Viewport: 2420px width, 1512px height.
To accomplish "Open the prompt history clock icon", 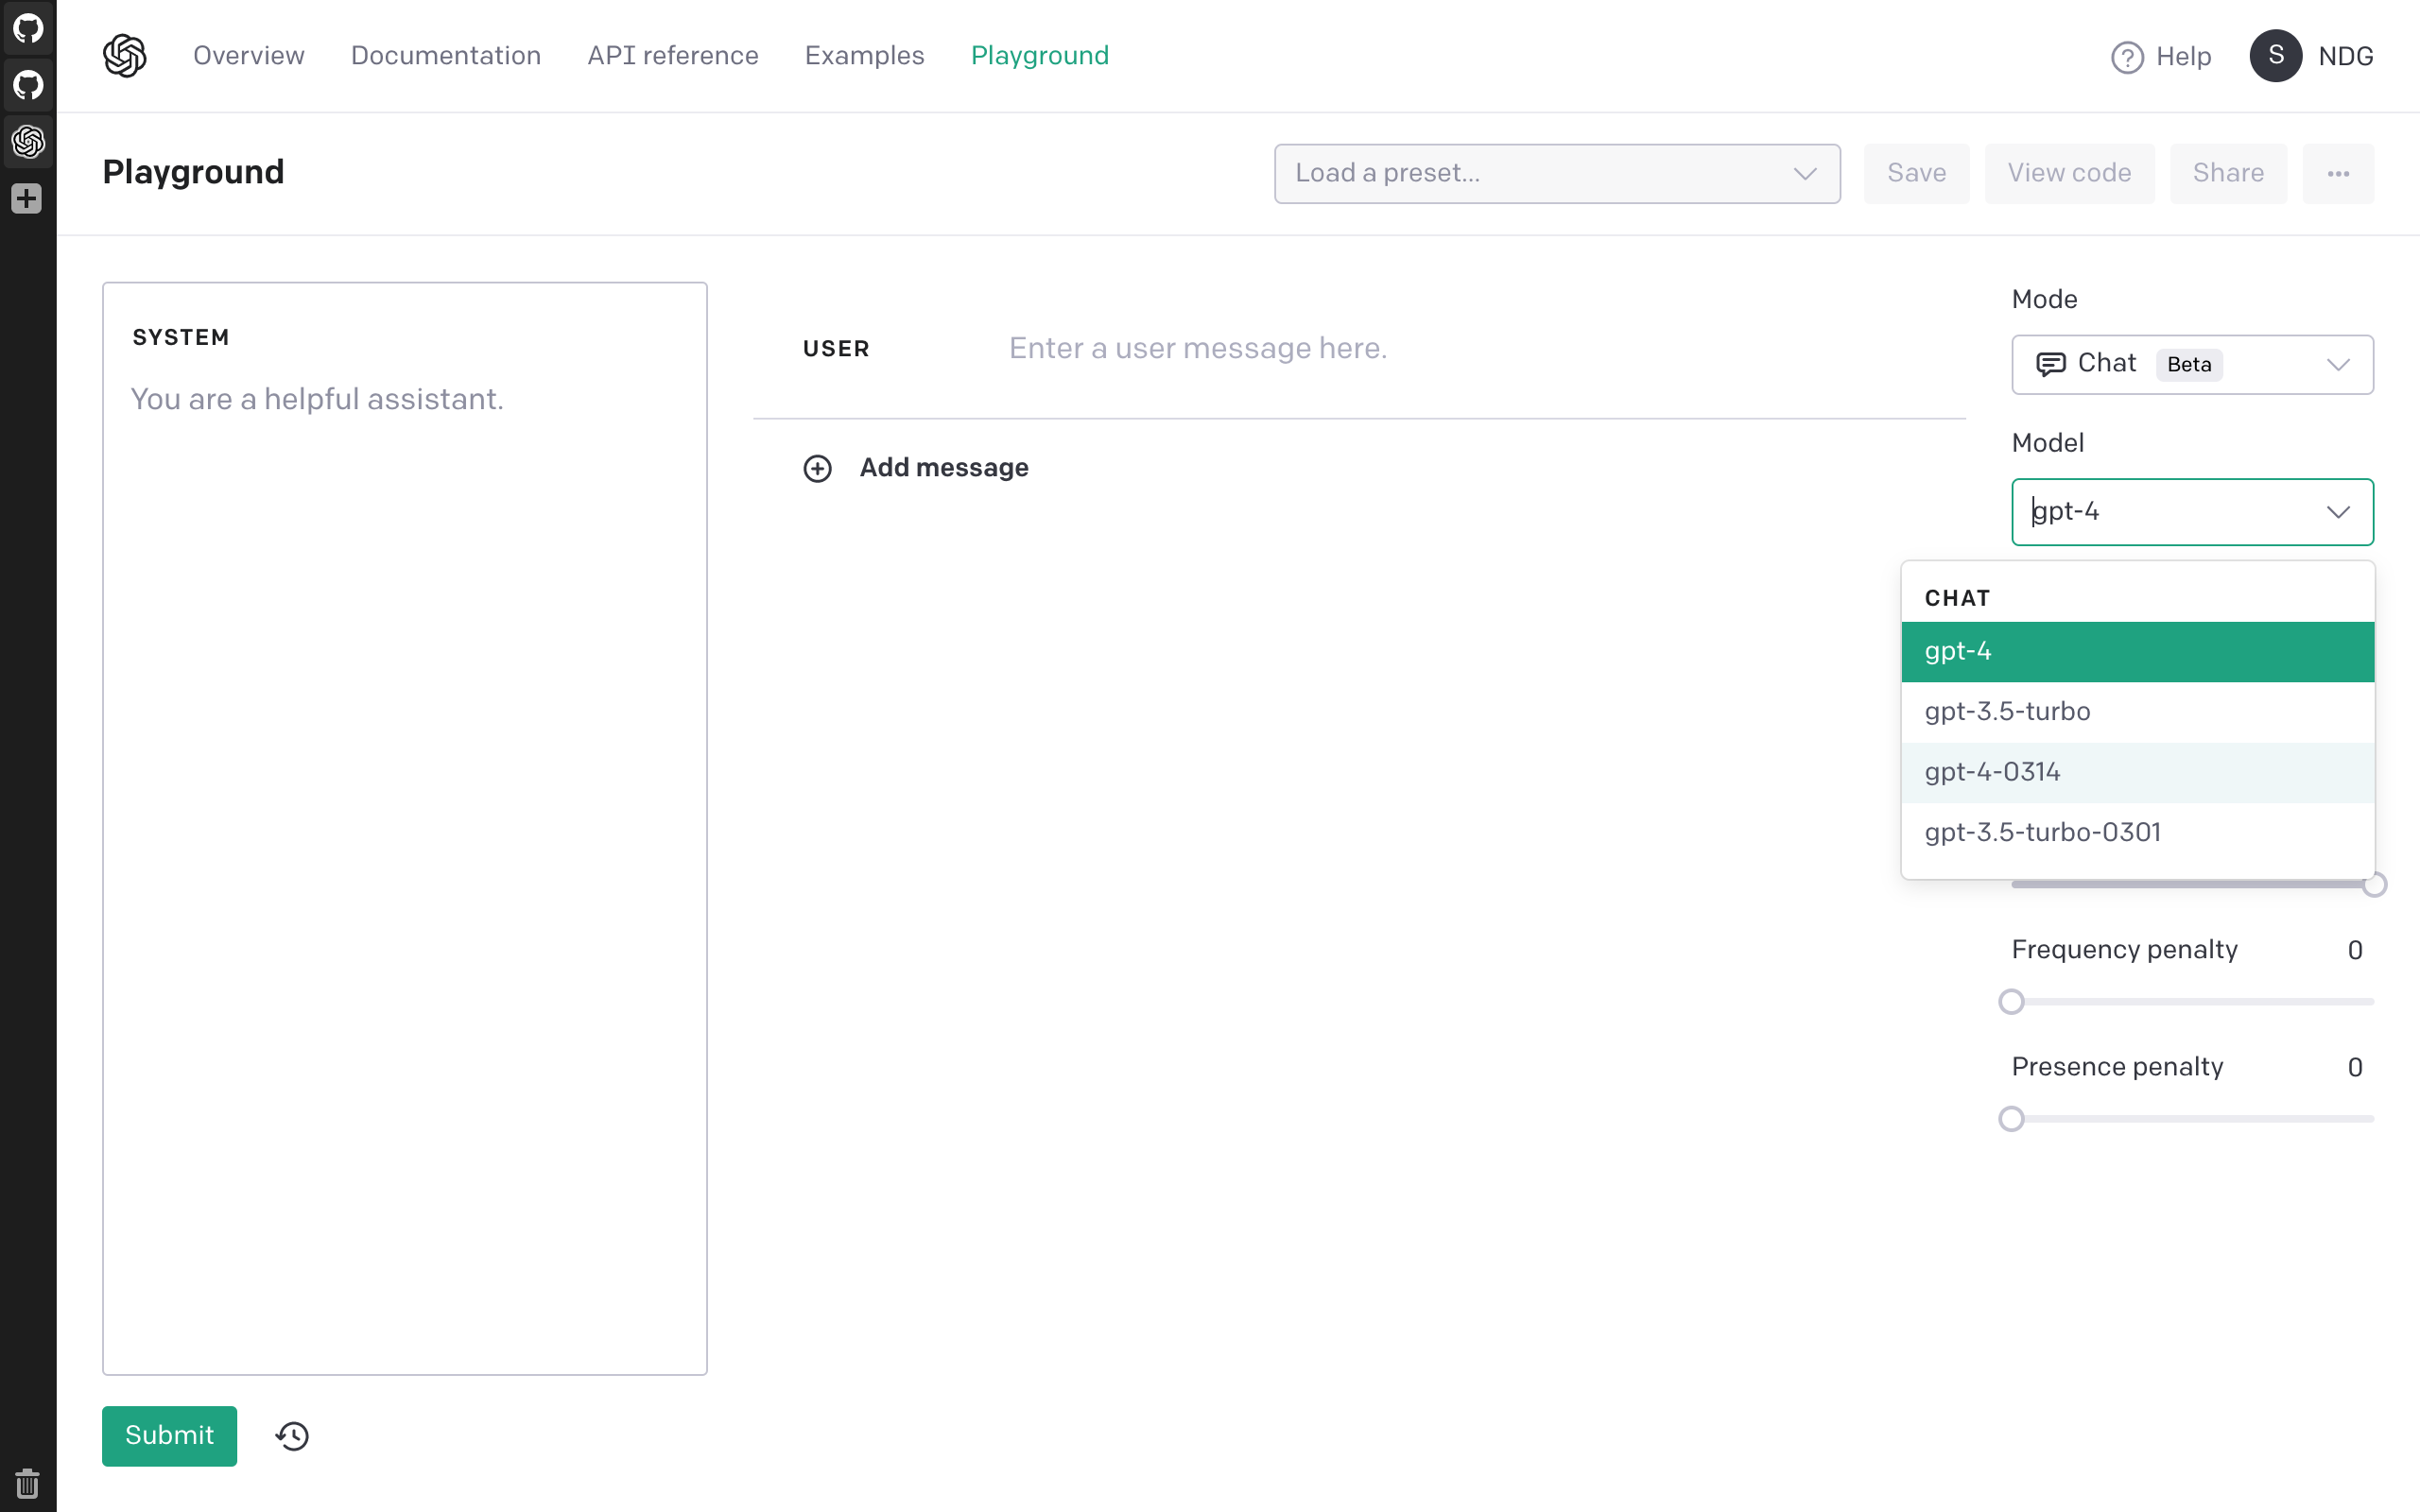I will pos(292,1436).
